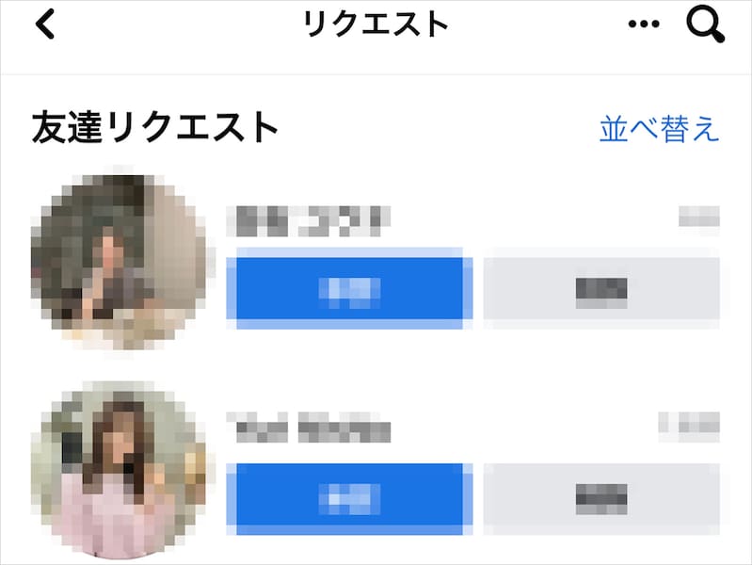Screen dimensions: 752x565
Task: Select the first friend request entry row
Action: pyautogui.click(x=376, y=262)
